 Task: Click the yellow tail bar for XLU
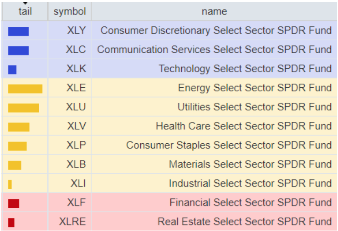point(24,108)
